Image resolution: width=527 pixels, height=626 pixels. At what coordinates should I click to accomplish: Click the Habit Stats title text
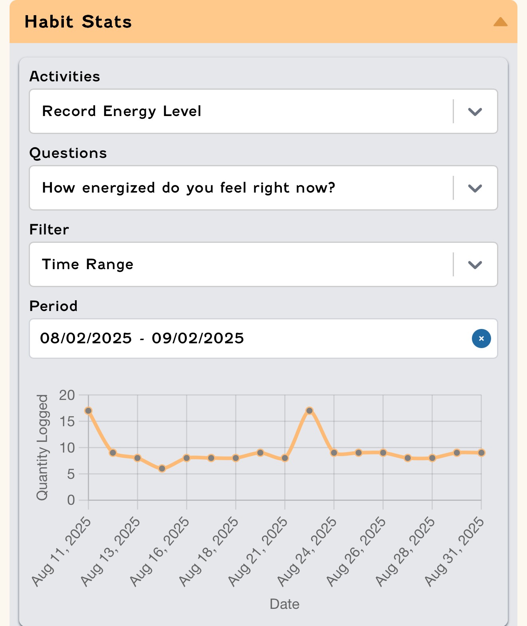click(78, 22)
